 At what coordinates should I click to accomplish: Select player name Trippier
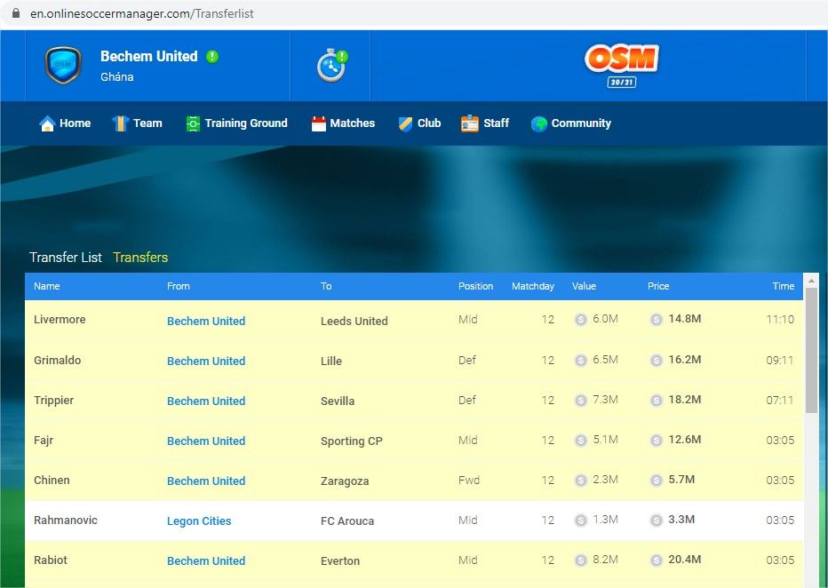[x=54, y=400]
